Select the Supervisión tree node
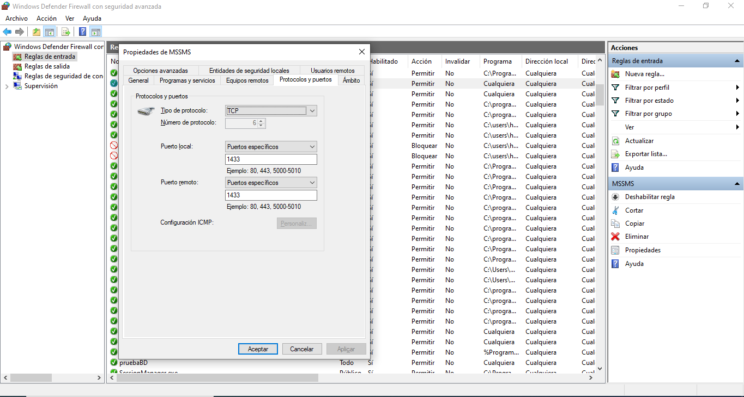Image resolution: width=744 pixels, height=397 pixels. 41,86
